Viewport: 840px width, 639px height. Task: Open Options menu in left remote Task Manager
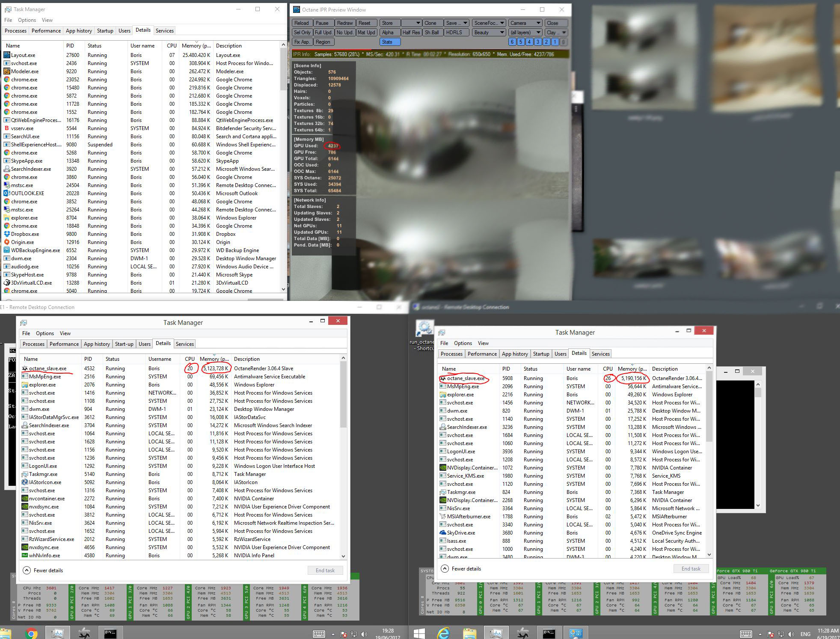tap(45, 333)
